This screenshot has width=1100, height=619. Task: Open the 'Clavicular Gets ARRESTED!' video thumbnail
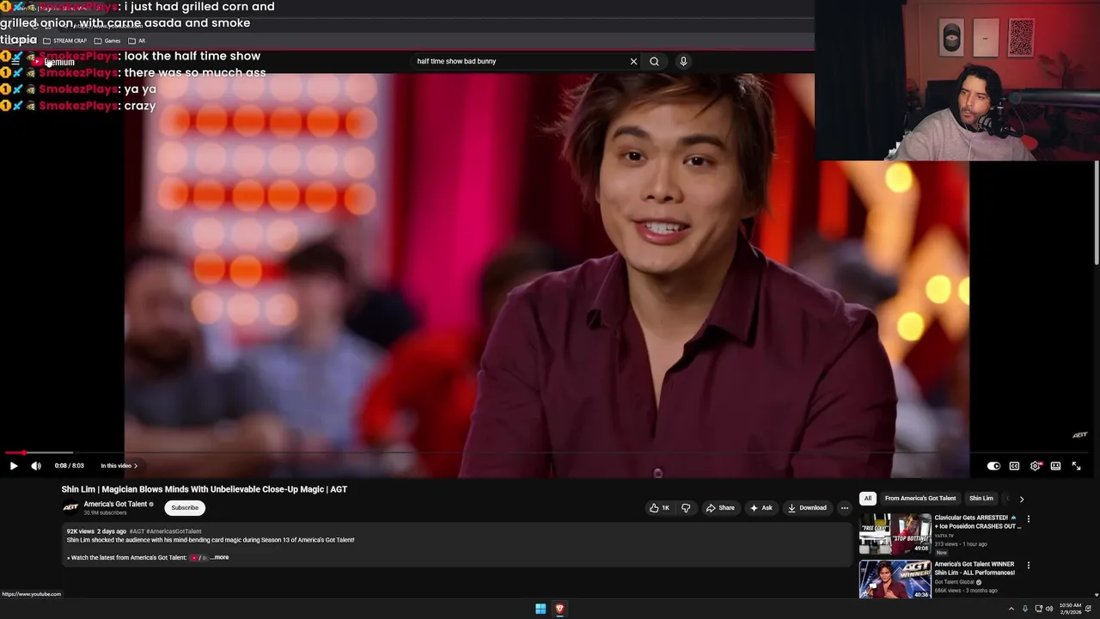click(x=895, y=535)
